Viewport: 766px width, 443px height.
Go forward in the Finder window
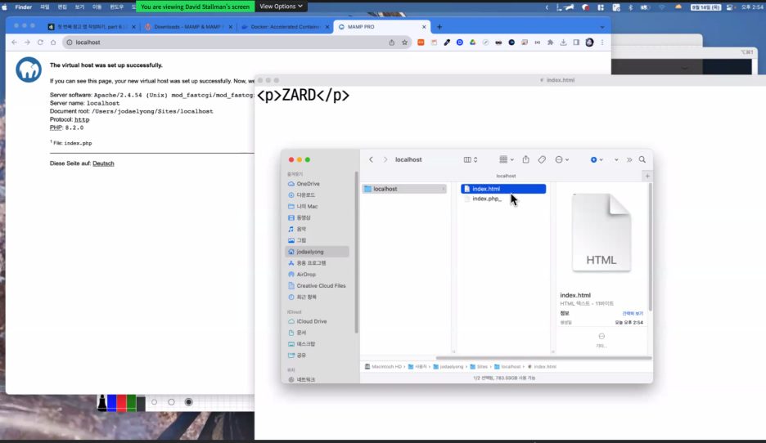(385, 159)
